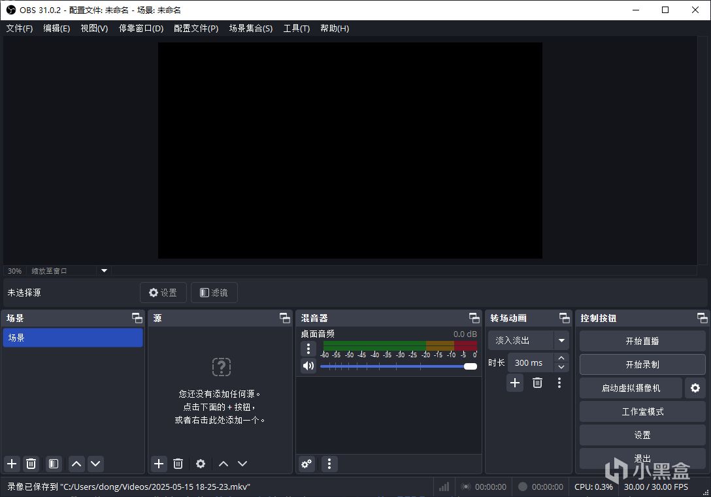Undock the 源 panel
The height and width of the screenshot is (497, 711).
coord(285,318)
